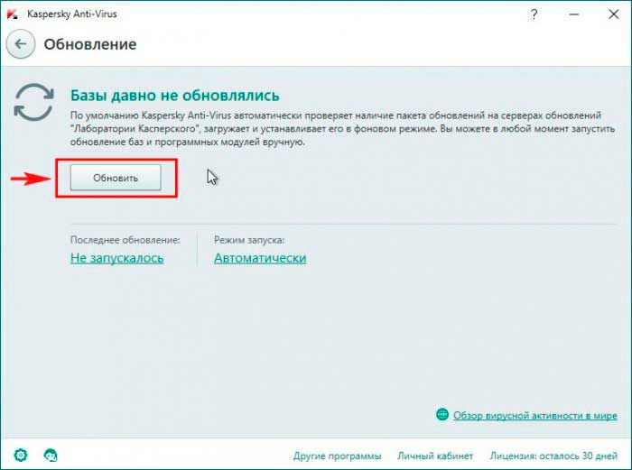Open Обзор вирусной активности в мире link
The height and width of the screenshot is (470, 632).
(x=534, y=415)
